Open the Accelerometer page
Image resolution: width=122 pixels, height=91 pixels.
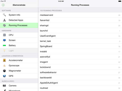coord(19,60)
